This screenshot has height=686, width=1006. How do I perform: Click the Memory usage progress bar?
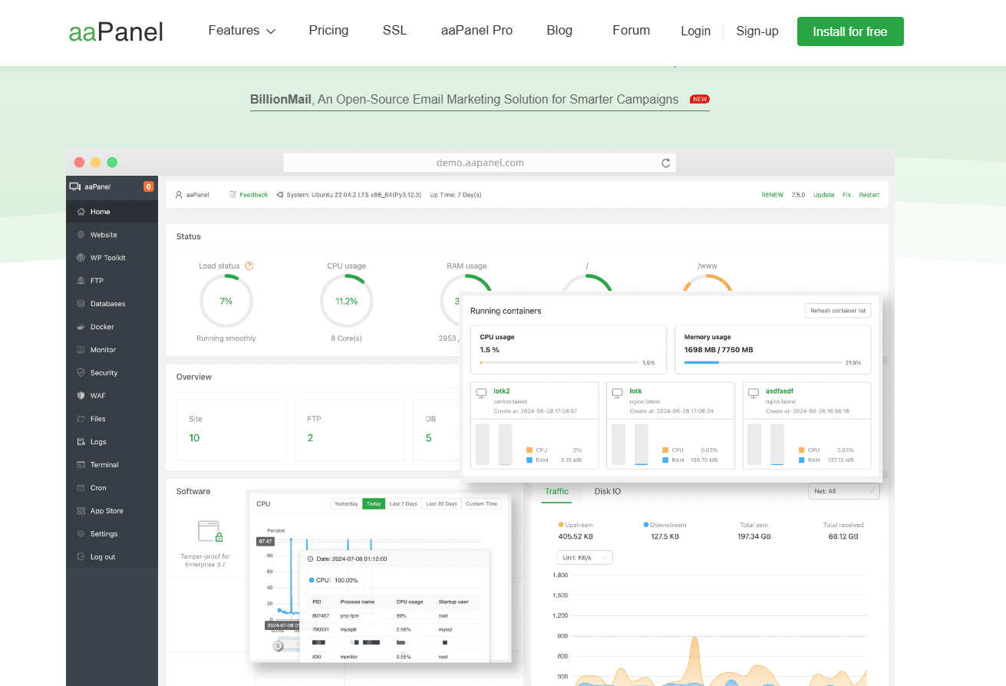[x=762, y=362]
